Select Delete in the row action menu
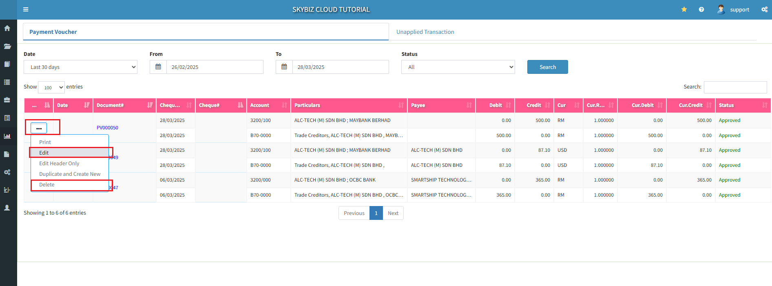Image resolution: width=772 pixels, height=286 pixels. [x=47, y=185]
